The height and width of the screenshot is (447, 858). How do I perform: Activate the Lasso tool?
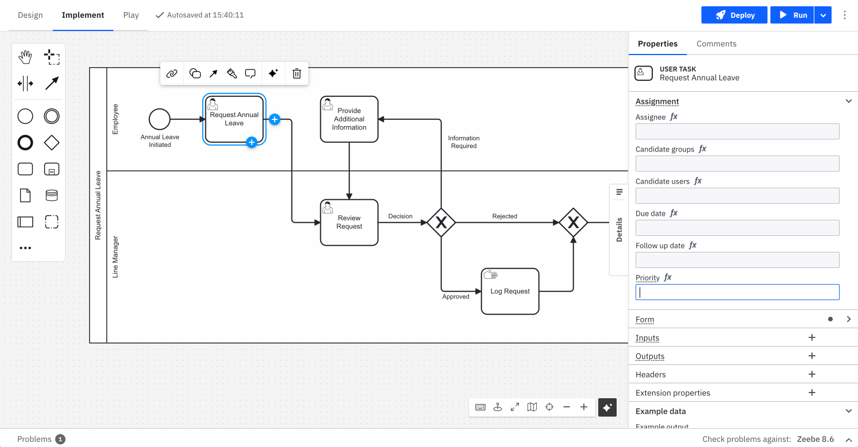(52, 57)
